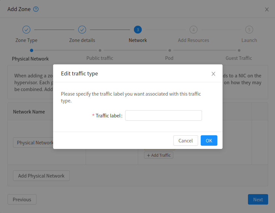
Task: Select the Physical Network progress dot
Action: (x=31, y=50)
